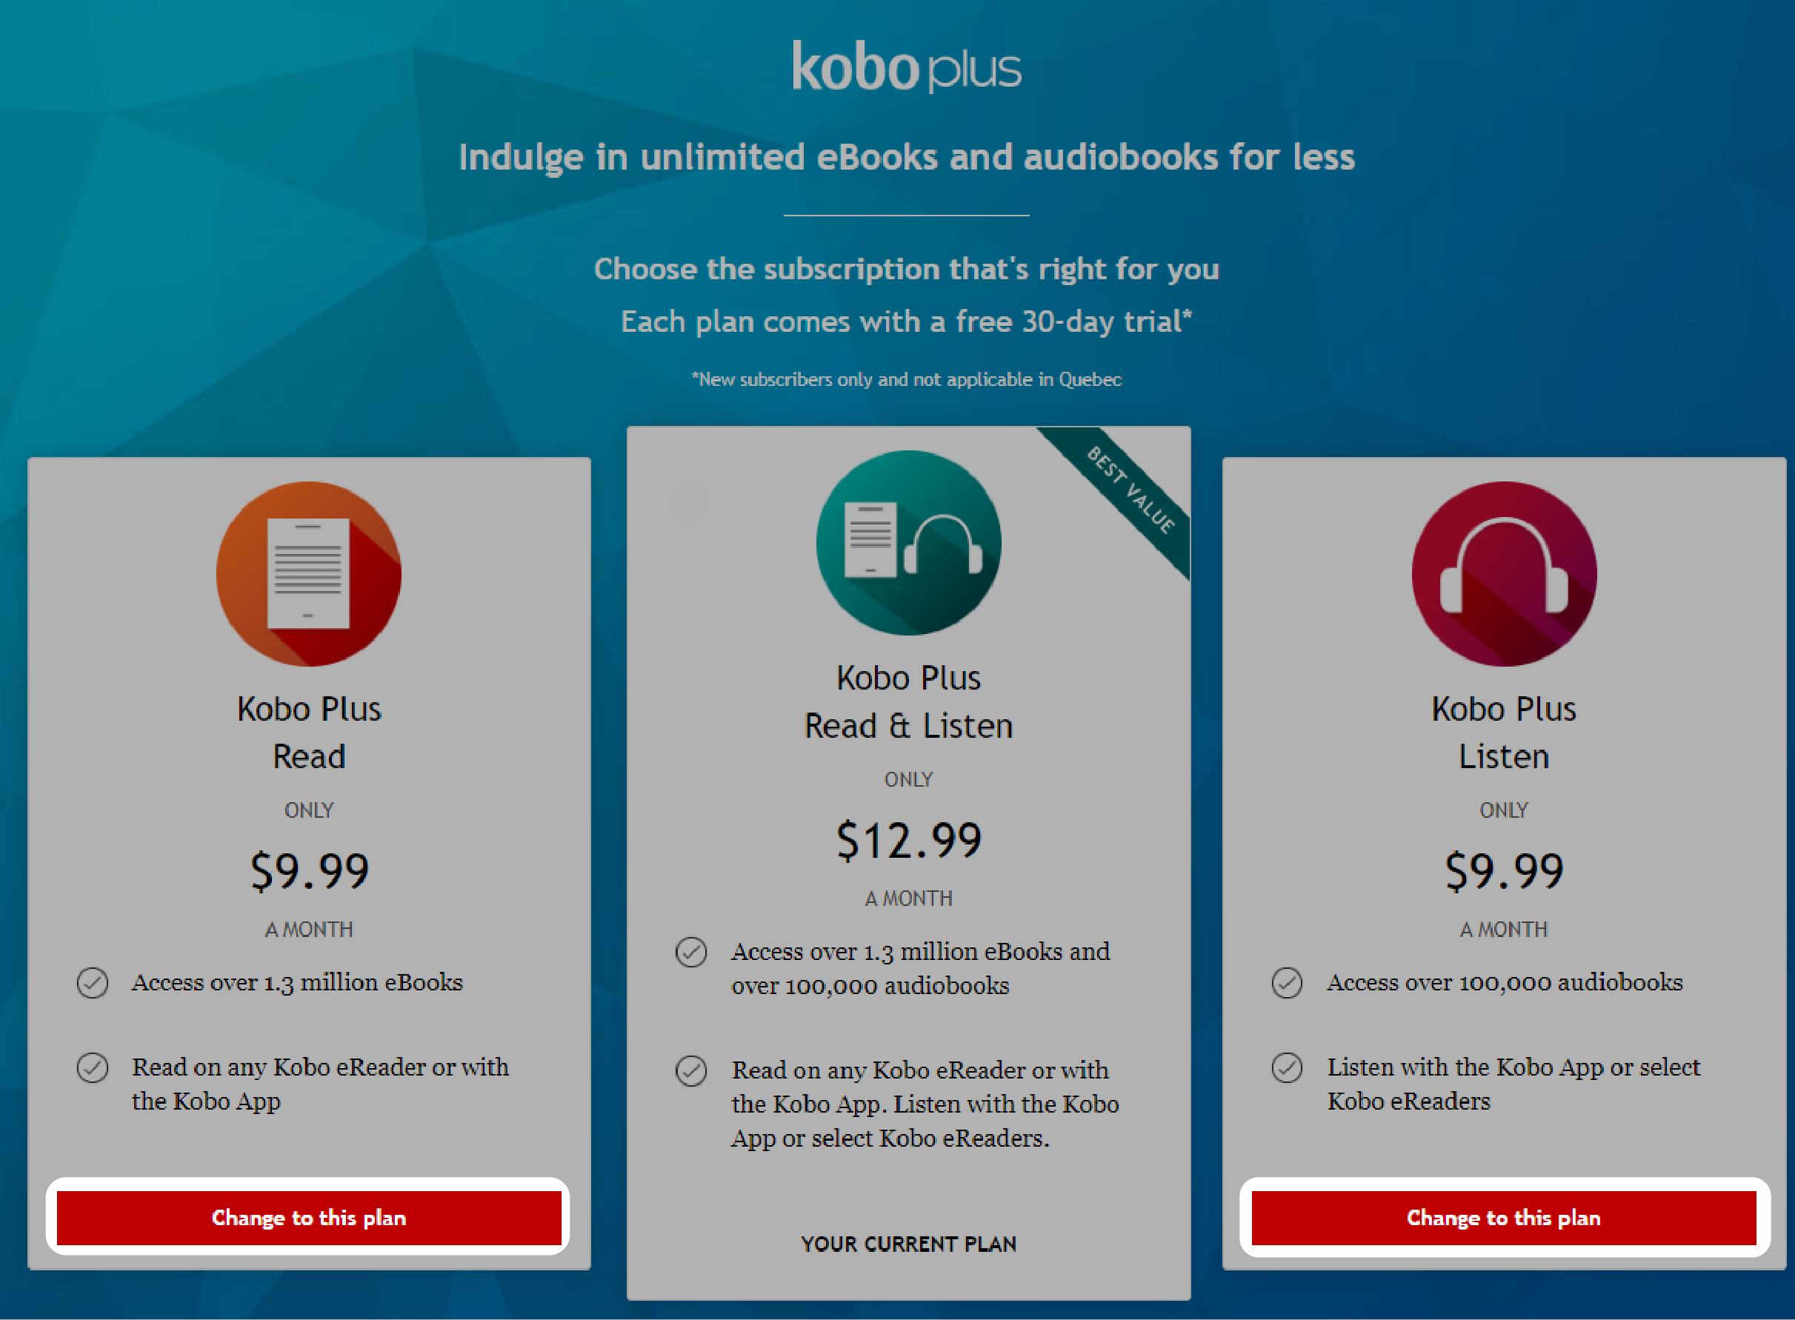Click checkmark next to eBooks and audiobooks feature
Image resolution: width=1795 pixels, height=1320 pixels.
coord(691,953)
